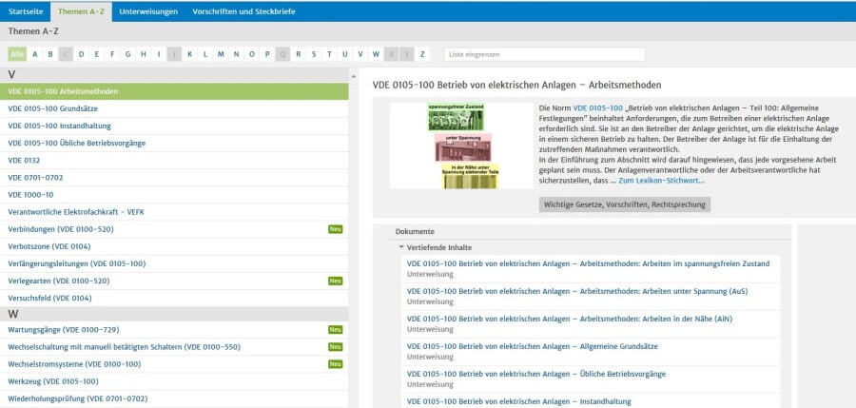Click the 'Liste eingrenzen' search field
This screenshot has height=408, width=856.
544,54
